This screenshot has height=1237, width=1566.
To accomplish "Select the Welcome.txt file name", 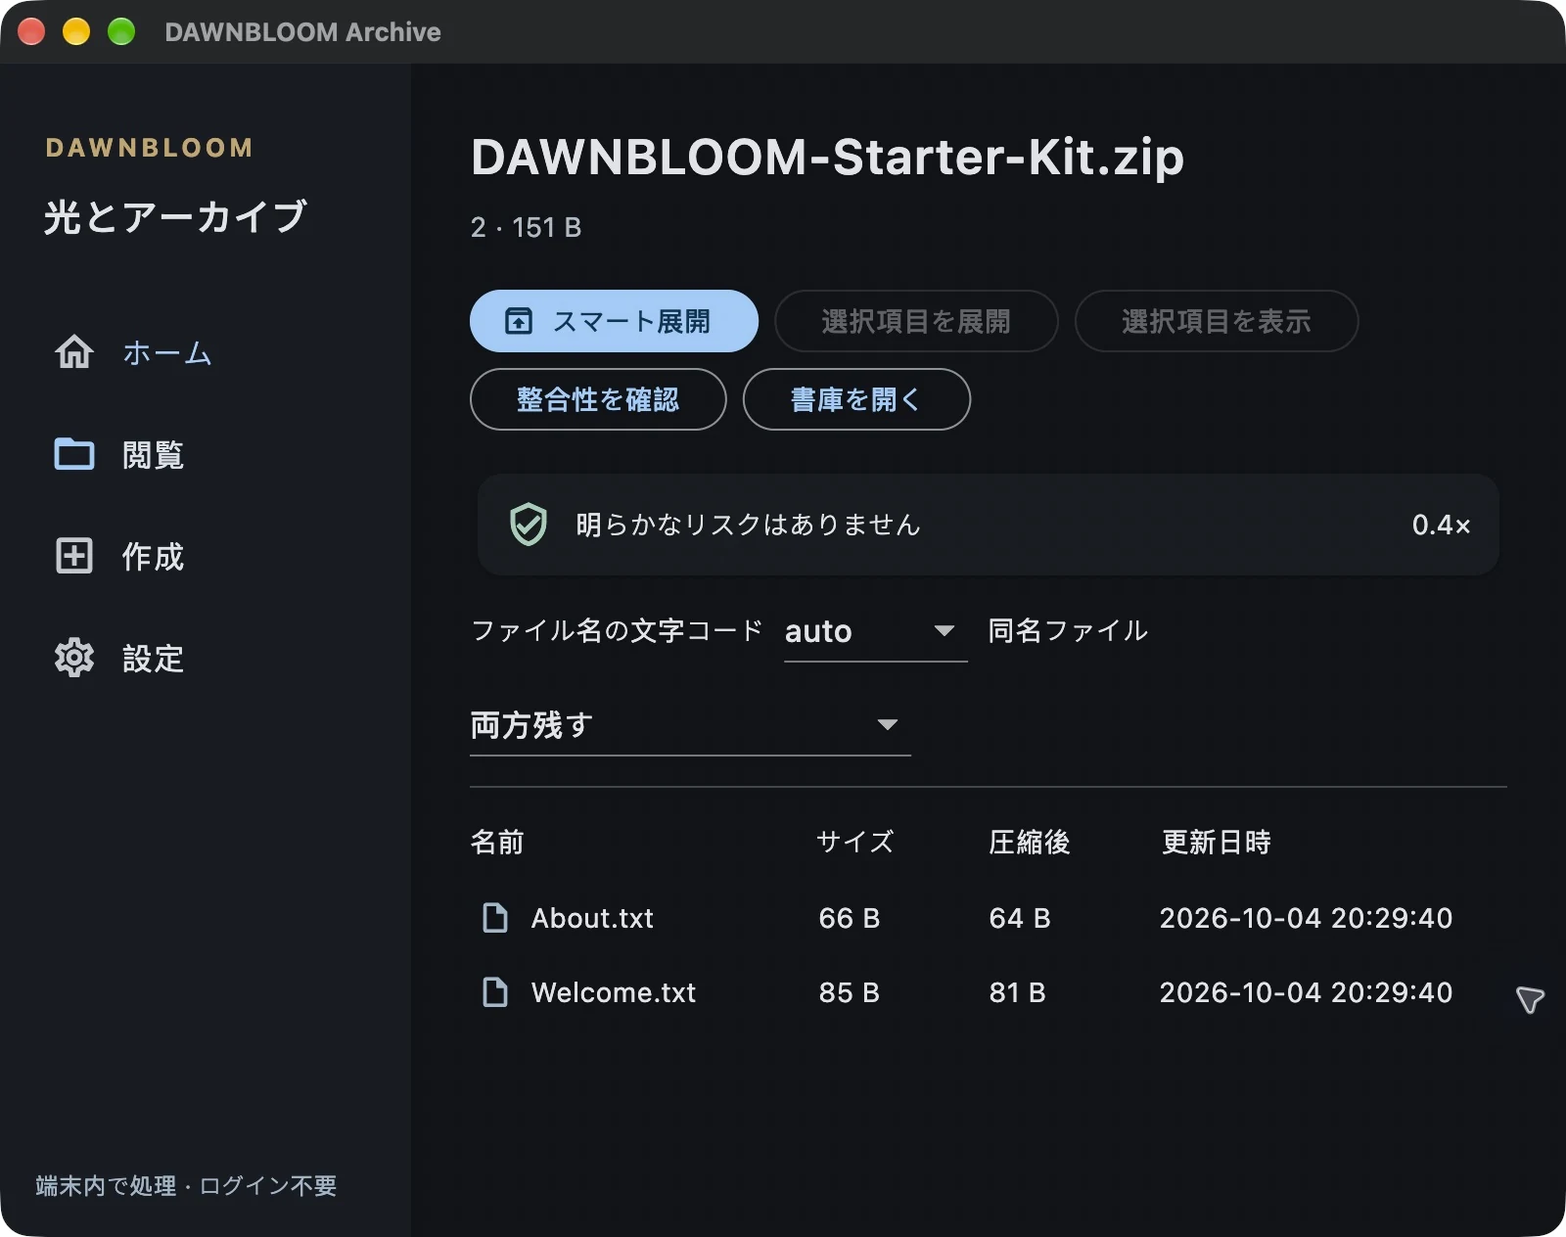I will pos(614,992).
